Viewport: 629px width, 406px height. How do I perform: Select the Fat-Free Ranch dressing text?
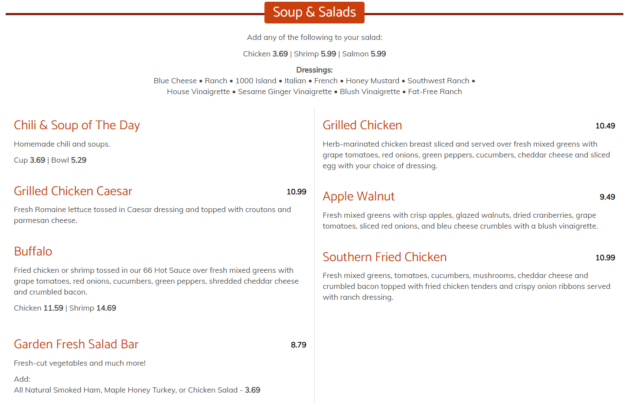point(435,92)
